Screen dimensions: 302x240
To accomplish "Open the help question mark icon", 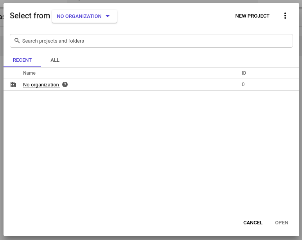I will (x=65, y=84).
